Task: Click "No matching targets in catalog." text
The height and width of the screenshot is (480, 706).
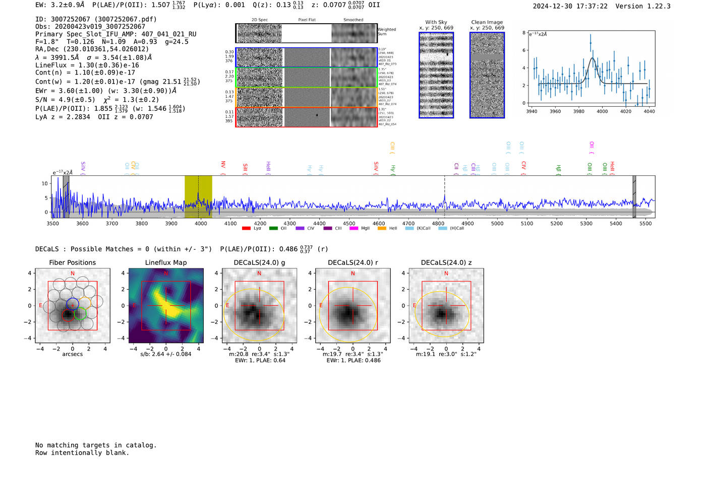Action: coord(96,445)
